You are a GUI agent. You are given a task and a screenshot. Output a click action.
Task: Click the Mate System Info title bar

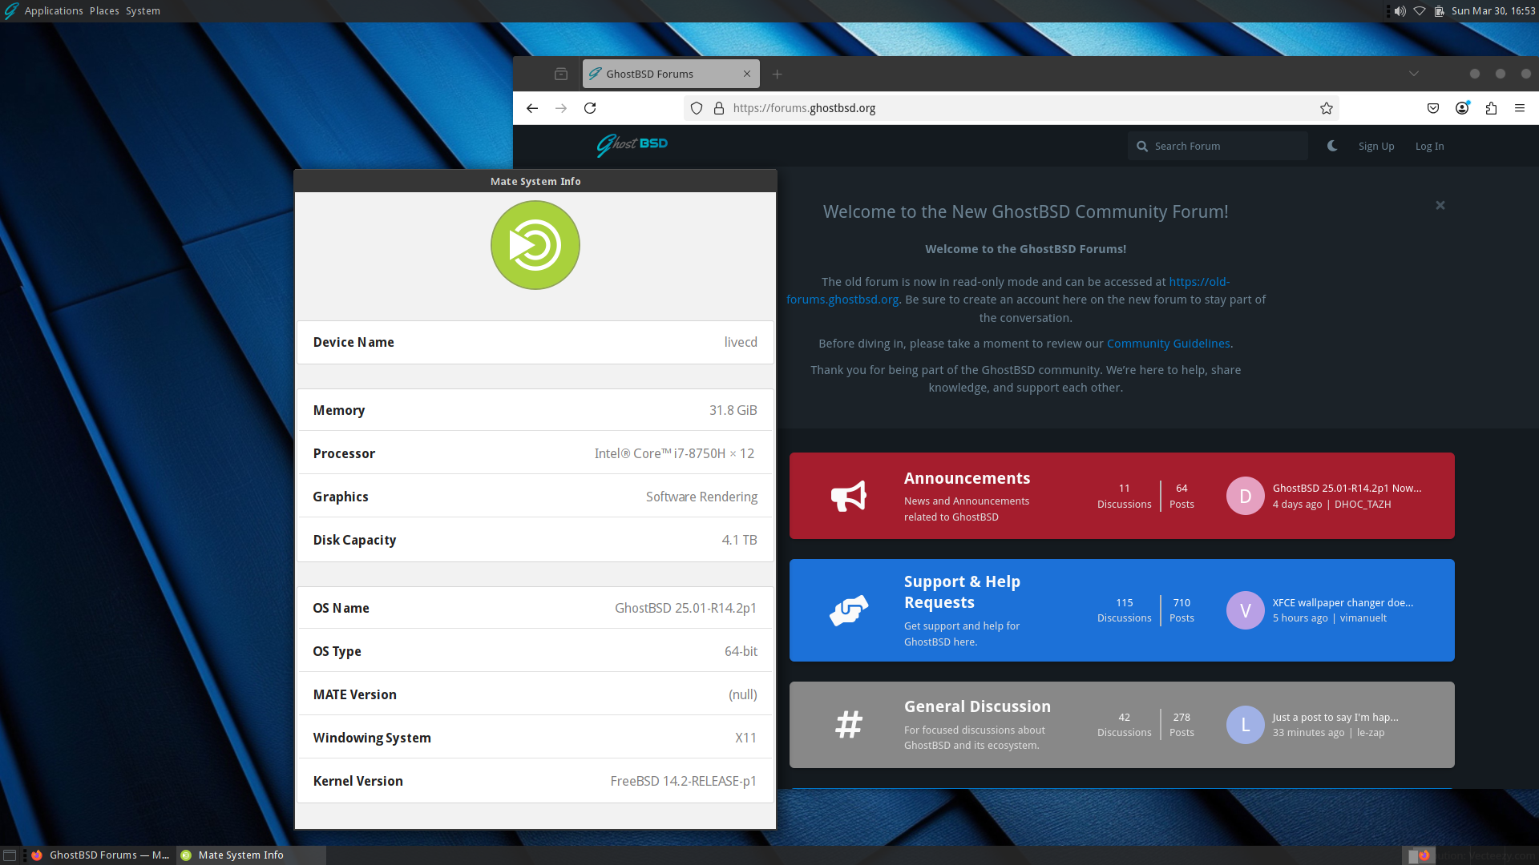pyautogui.click(x=535, y=181)
